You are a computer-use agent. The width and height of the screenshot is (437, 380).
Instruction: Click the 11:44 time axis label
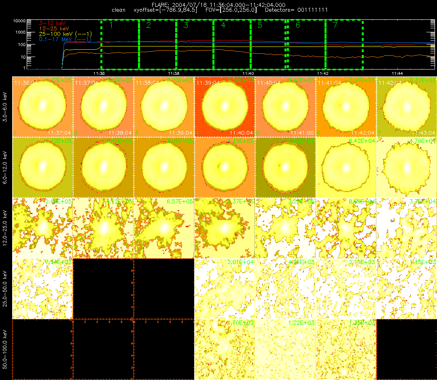[397, 74]
